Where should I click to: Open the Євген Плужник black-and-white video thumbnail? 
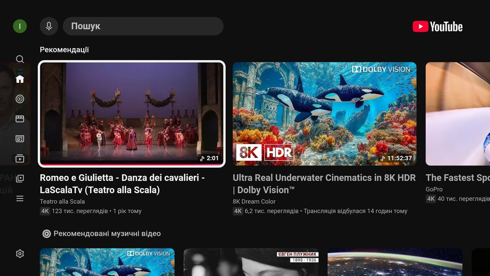click(x=251, y=262)
